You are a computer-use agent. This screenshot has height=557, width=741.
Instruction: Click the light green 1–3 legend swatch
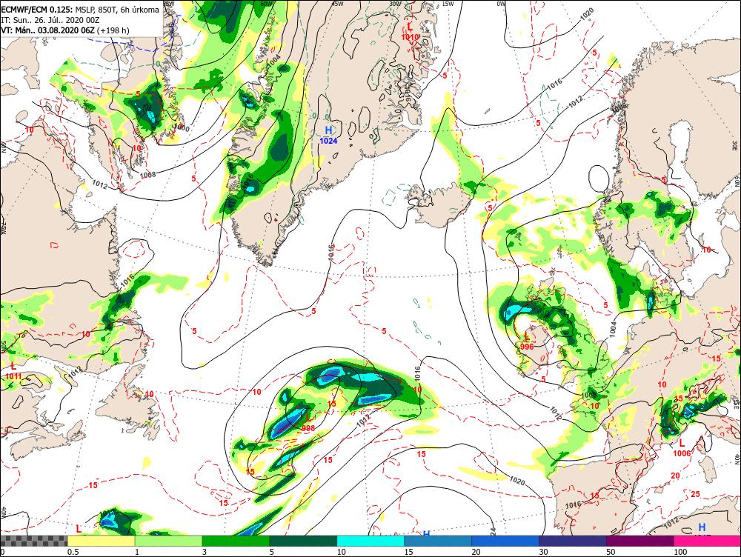coord(168,541)
